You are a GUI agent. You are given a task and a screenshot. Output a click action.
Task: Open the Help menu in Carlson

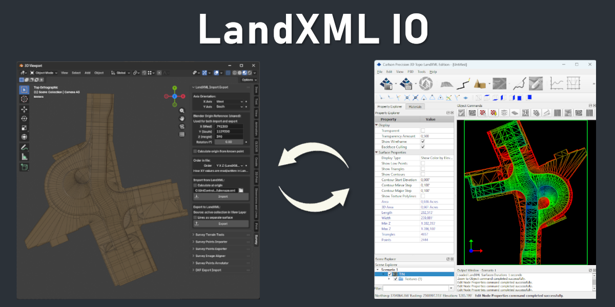tap(433, 72)
